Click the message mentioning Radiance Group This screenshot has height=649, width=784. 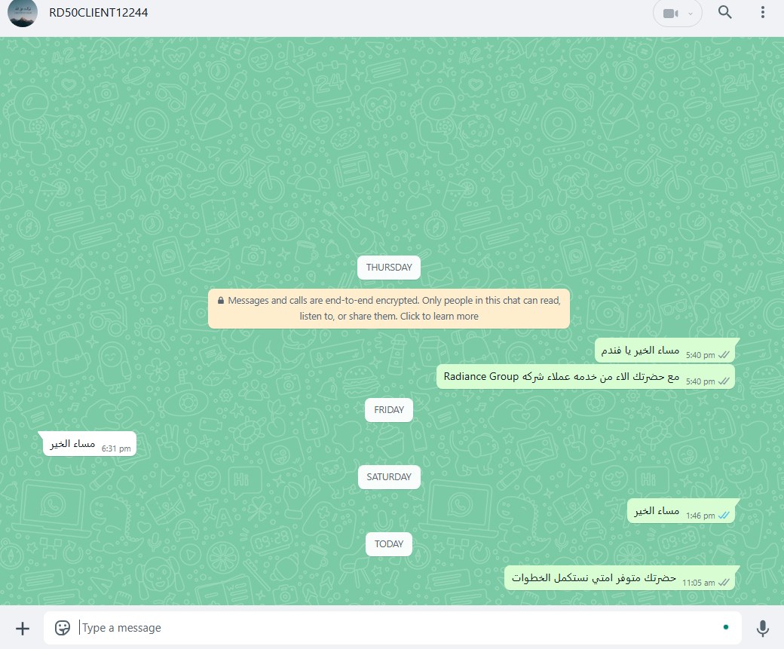click(x=586, y=376)
